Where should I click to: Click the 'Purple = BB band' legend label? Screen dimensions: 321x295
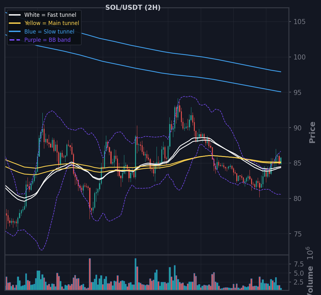pos(47,40)
